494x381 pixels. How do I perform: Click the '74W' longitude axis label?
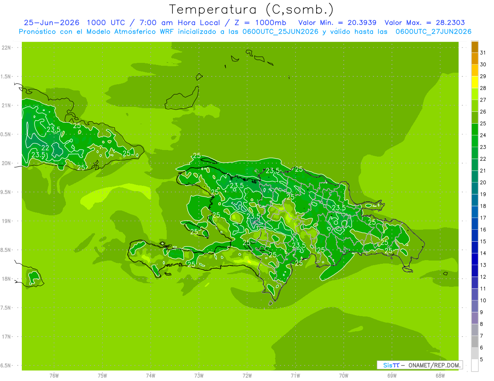click(x=151, y=376)
